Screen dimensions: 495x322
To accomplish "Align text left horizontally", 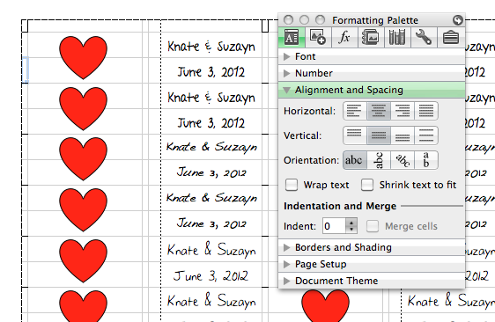I will click(x=355, y=111).
